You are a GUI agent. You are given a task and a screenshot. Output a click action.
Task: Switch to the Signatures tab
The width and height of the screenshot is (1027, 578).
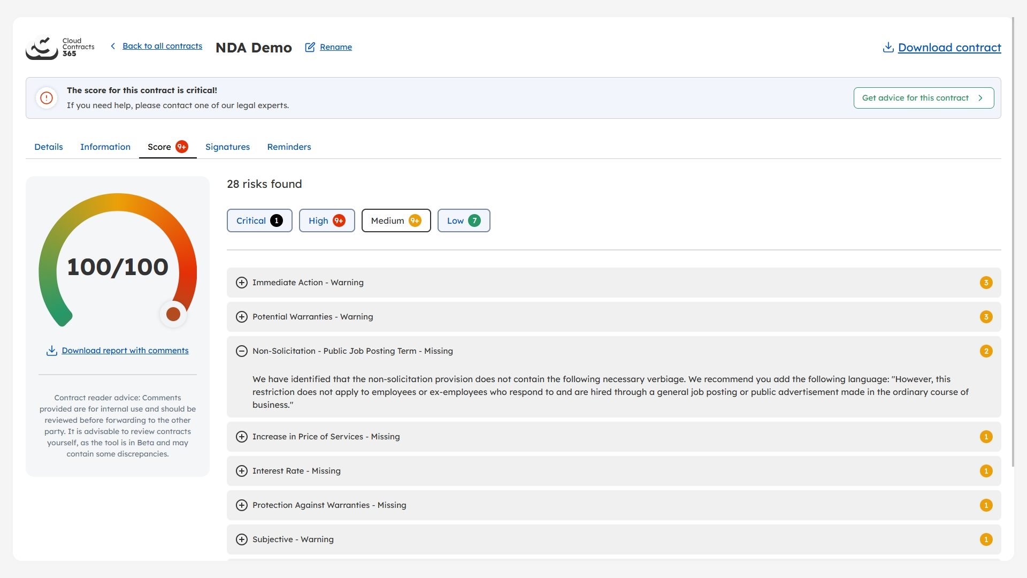click(227, 147)
